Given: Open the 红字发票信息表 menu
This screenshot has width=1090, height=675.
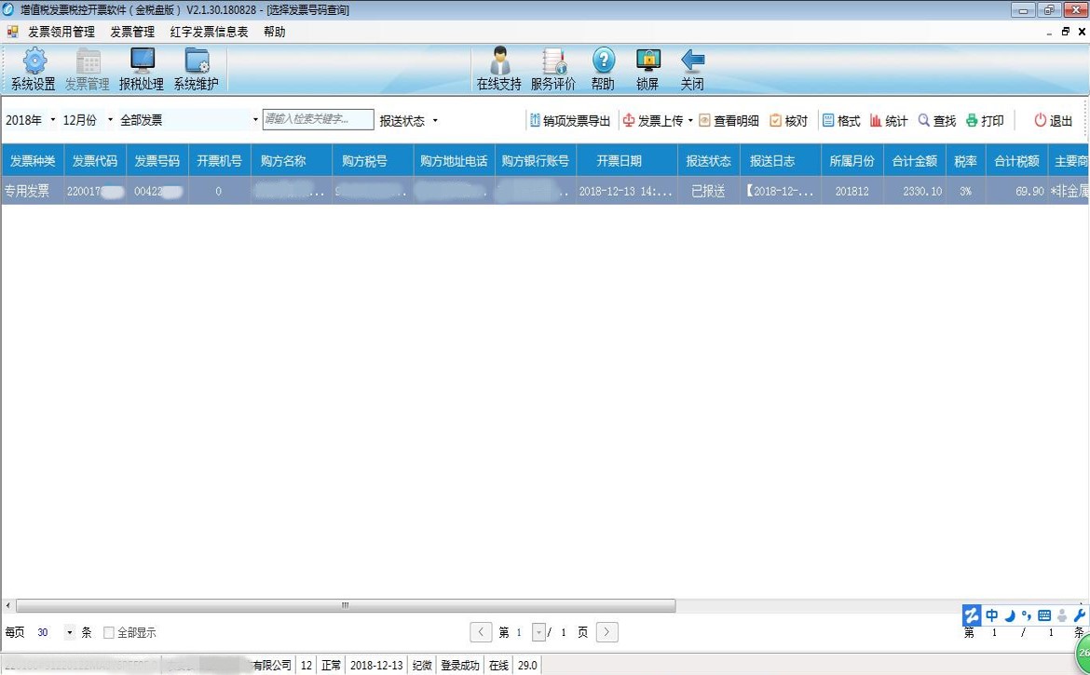Looking at the screenshot, I should pyautogui.click(x=209, y=32).
